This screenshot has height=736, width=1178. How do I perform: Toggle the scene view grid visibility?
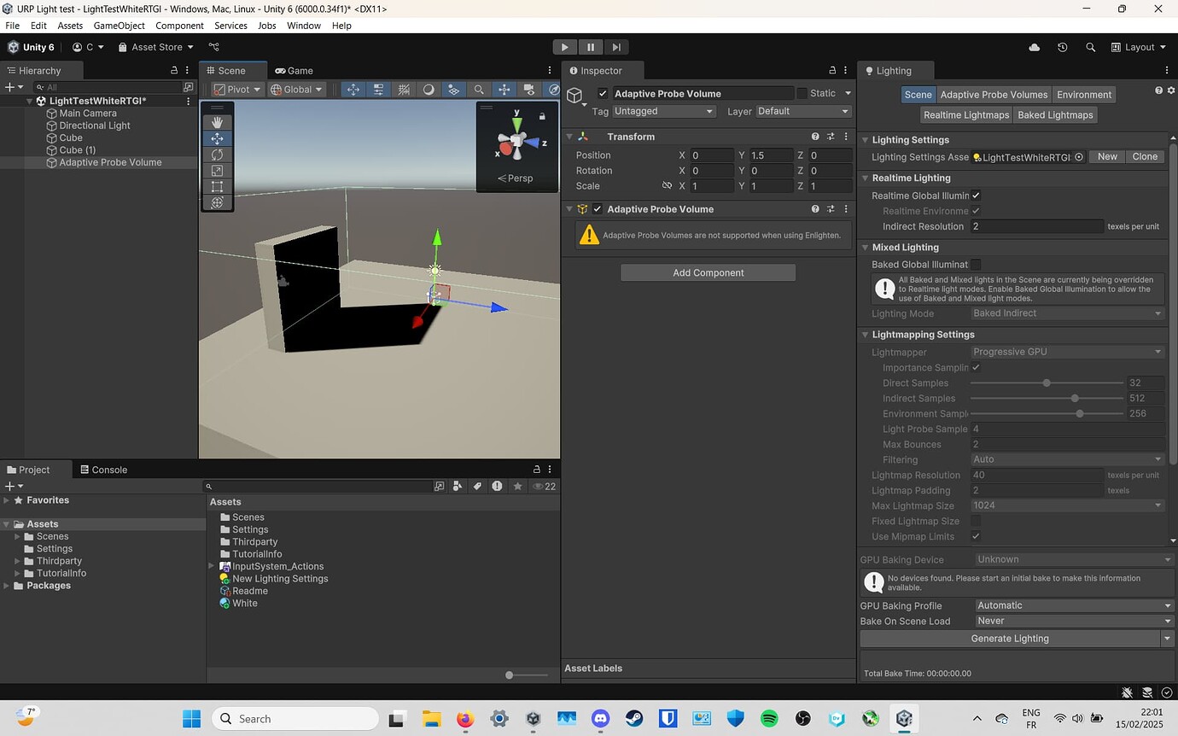tap(404, 89)
